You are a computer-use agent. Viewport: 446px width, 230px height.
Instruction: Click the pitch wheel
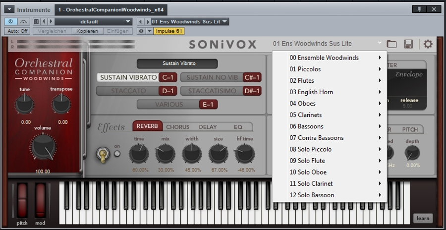pos(22,200)
